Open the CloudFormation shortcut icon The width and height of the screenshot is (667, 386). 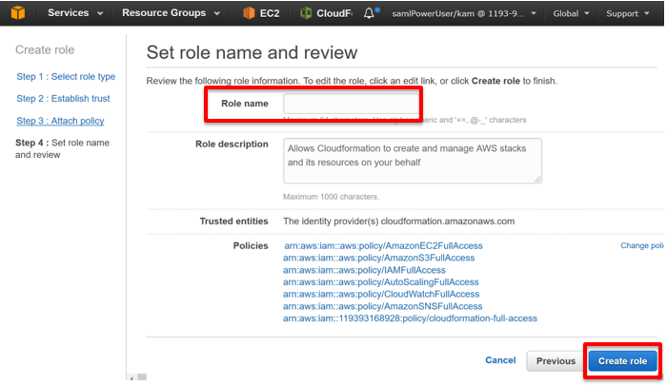(306, 13)
